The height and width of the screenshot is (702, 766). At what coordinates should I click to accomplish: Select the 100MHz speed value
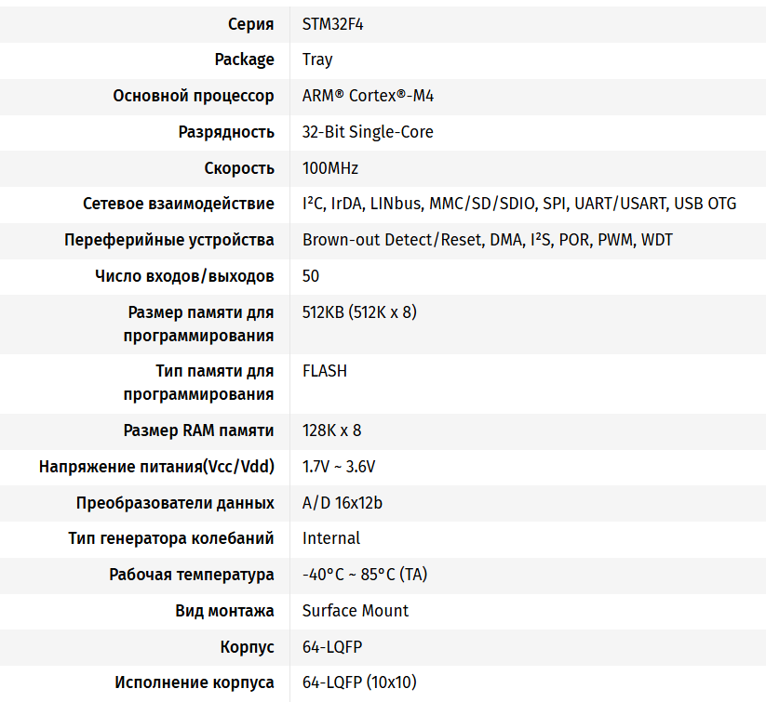330,168
